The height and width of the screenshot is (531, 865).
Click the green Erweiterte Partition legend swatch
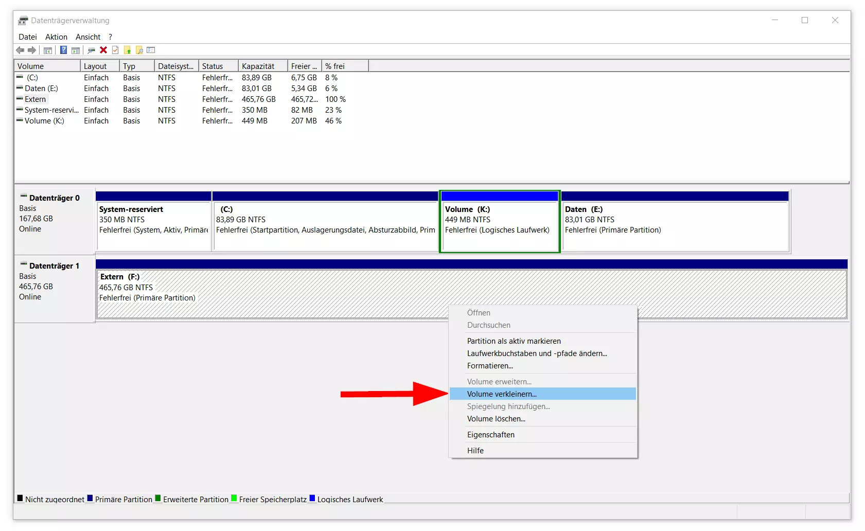(158, 498)
